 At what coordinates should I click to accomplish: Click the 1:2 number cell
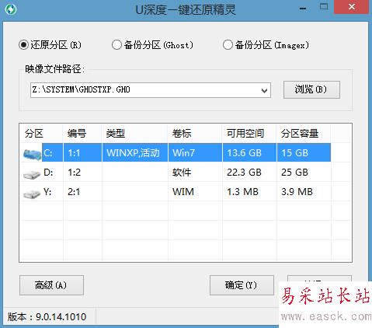tap(82, 173)
